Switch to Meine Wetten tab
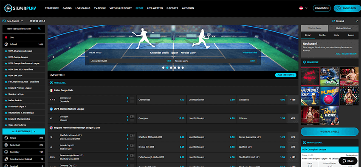This screenshot has height=167, width=361. click(344, 28)
